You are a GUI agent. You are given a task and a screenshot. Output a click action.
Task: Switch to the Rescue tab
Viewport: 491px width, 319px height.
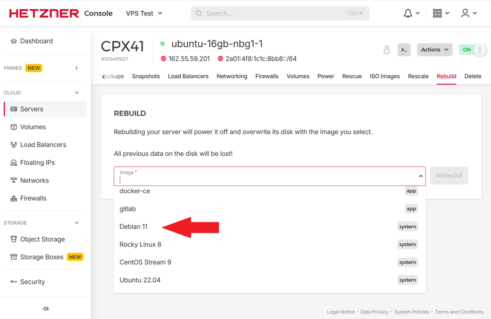pos(352,76)
